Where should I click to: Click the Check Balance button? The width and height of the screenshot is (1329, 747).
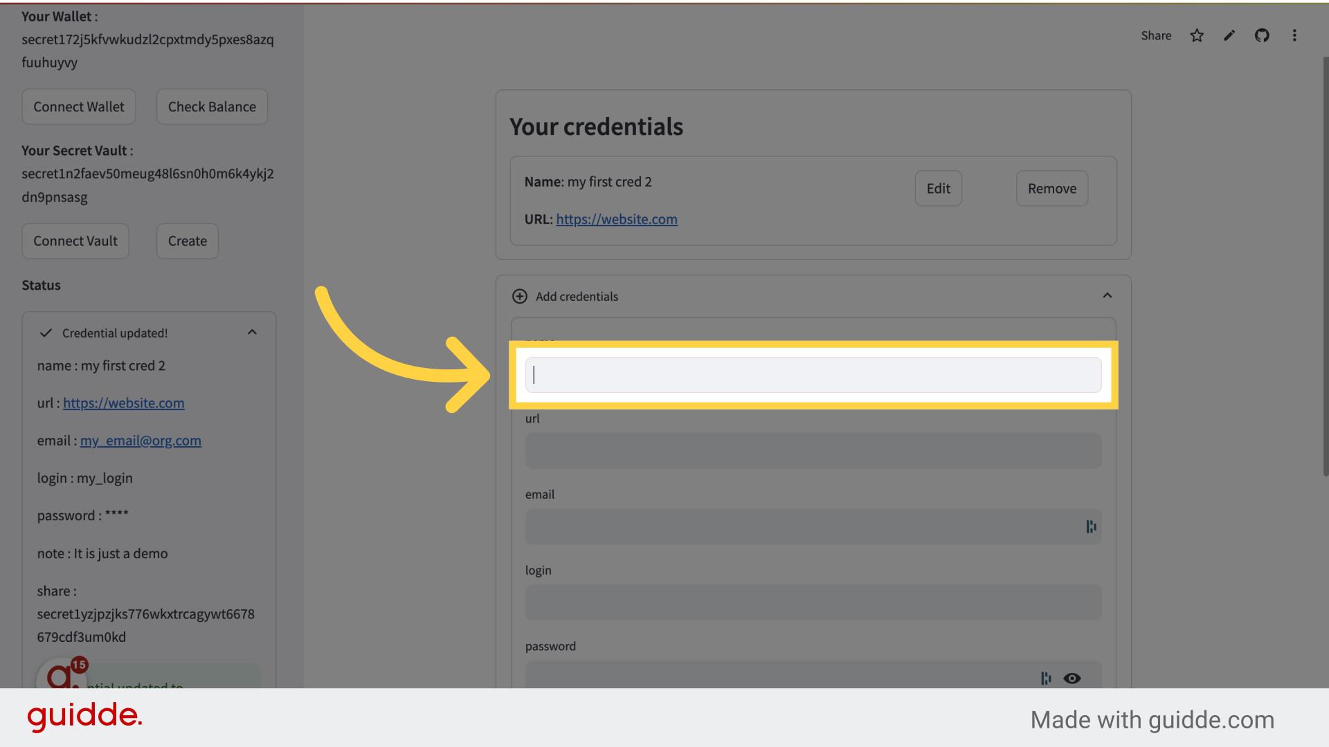pyautogui.click(x=212, y=106)
